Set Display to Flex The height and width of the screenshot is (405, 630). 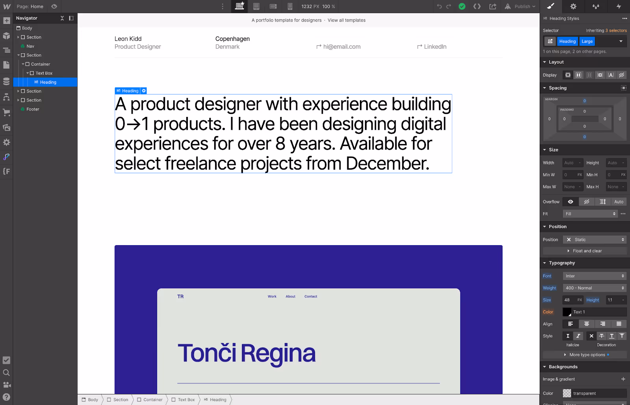(578, 75)
